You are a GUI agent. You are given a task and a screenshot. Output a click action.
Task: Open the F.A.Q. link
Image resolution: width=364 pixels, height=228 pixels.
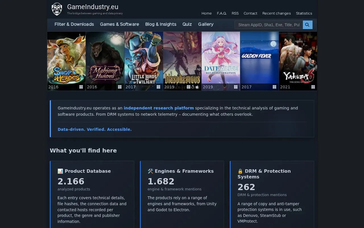coord(222,13)
